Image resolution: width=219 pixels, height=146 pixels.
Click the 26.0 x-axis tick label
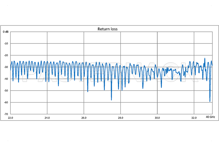pos(84,118)
